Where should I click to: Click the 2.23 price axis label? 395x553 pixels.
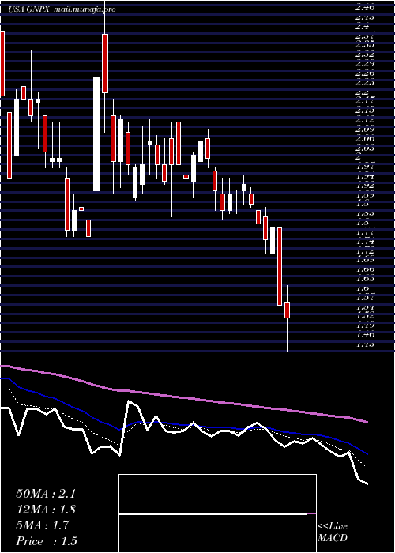coord(365,83)
